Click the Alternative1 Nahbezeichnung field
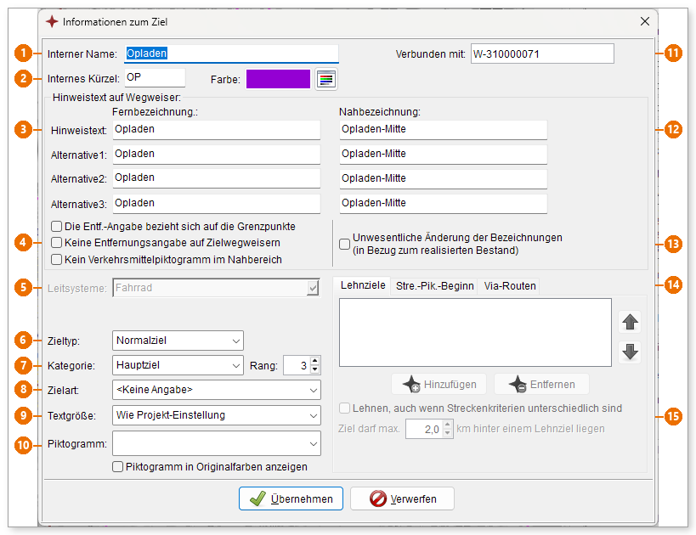The width and height of the screenshot is (696, 535). click(x=443, y=155)
